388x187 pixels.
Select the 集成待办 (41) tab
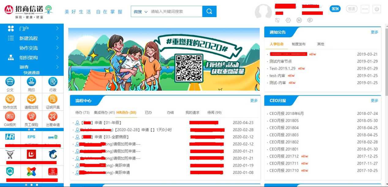pos(104,112)
